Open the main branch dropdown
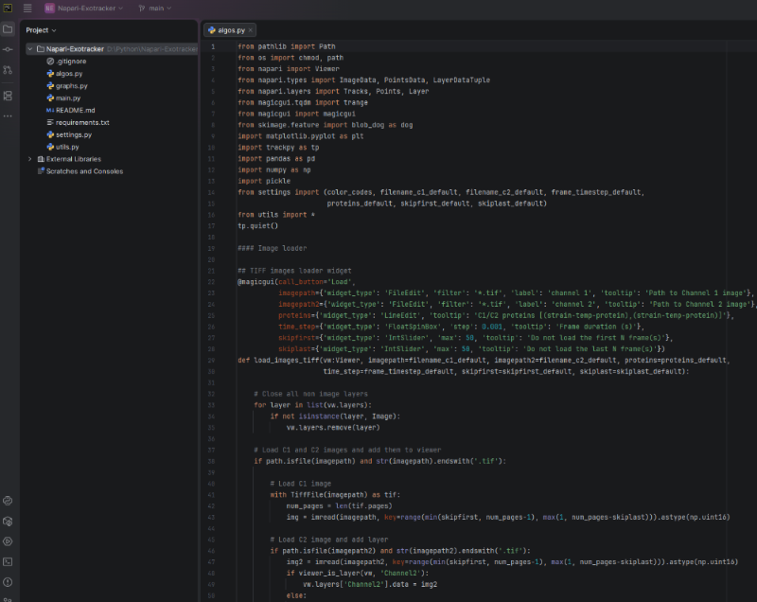Screen dimensions: 757x602 coord(155,9)
